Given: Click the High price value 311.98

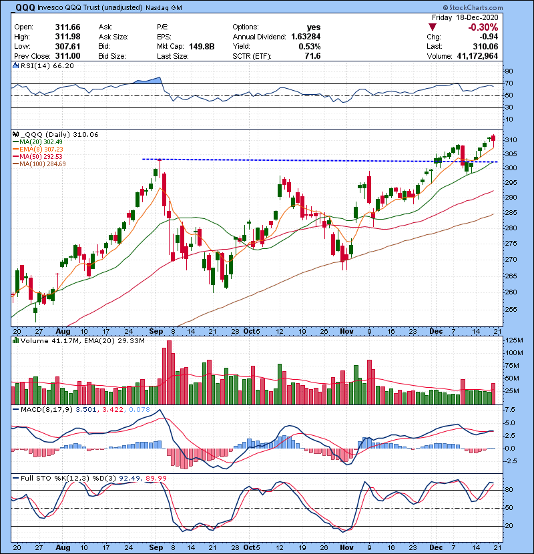Looking at the screenshot, I should [67, 37].
